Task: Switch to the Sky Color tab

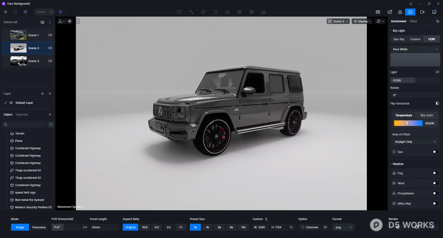Action: [427, 115]
